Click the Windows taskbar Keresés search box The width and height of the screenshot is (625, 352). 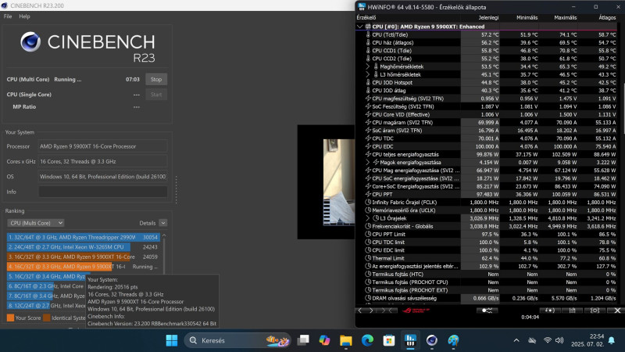[238, 340]
